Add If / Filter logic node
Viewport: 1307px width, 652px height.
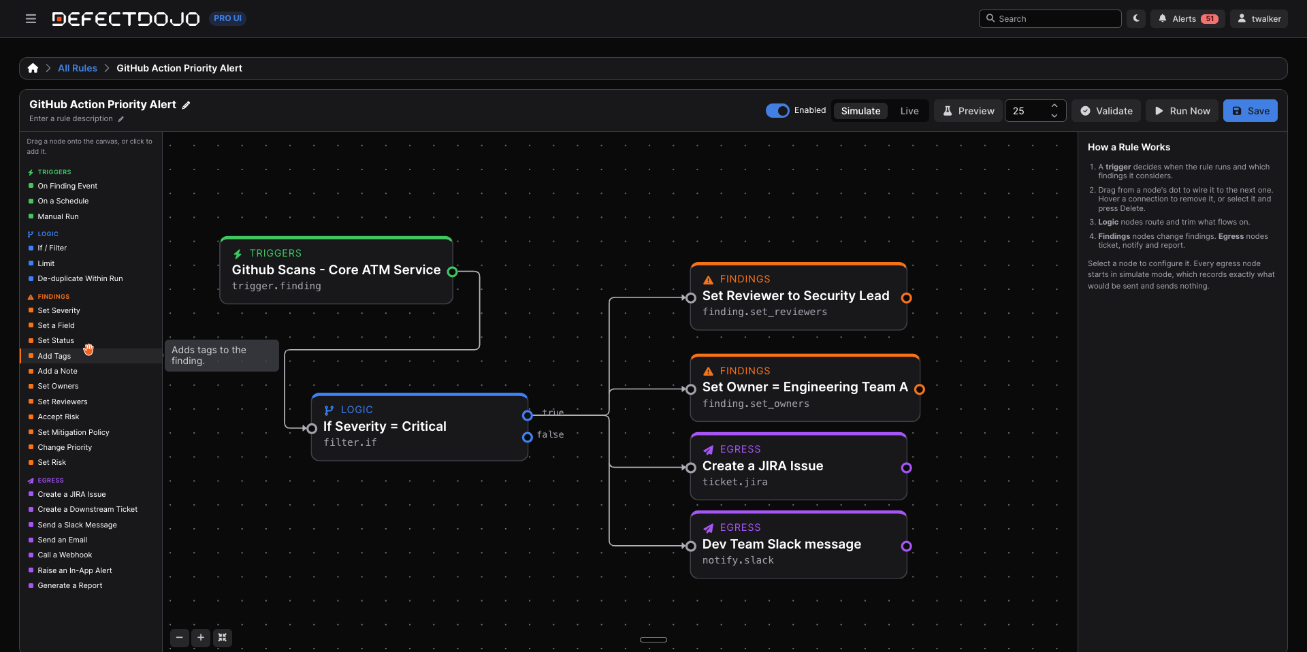point(91,248)
